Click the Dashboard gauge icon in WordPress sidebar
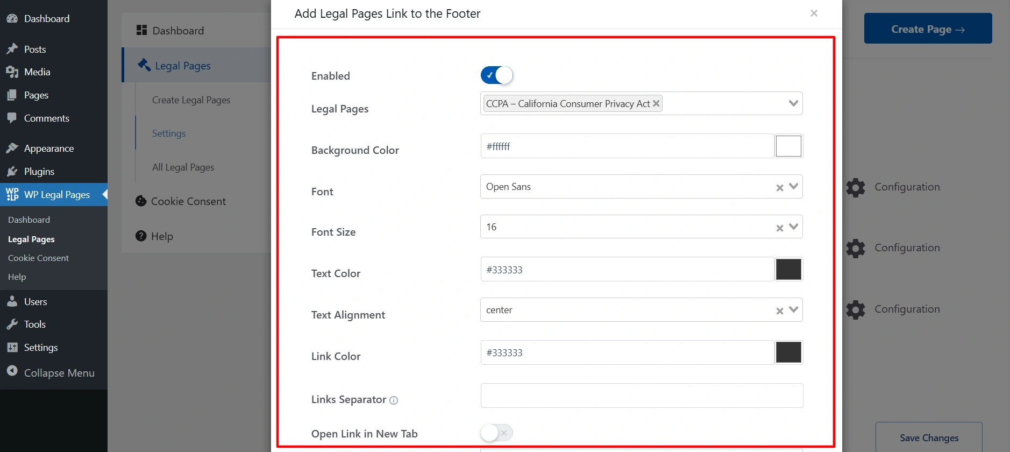Image resolution: width=1010 pixels, height=452 pixels. coord(12,19)
